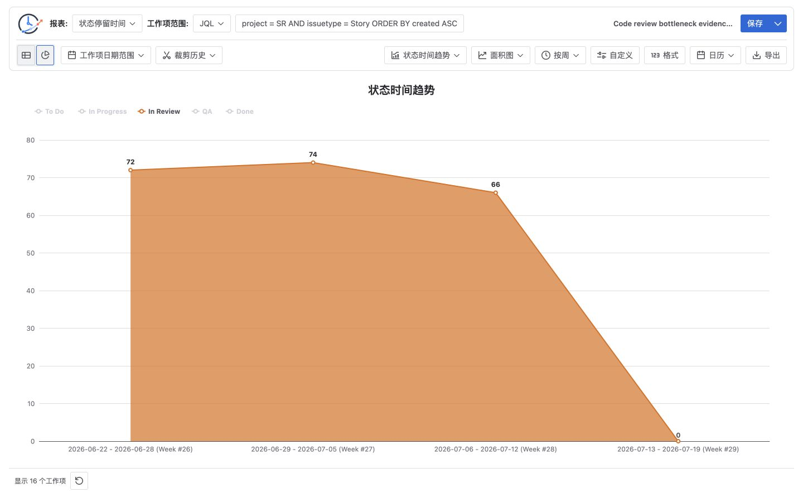The image size is (803, 502).
Task: Toggle Done series in legend
Action: [240, 112]
